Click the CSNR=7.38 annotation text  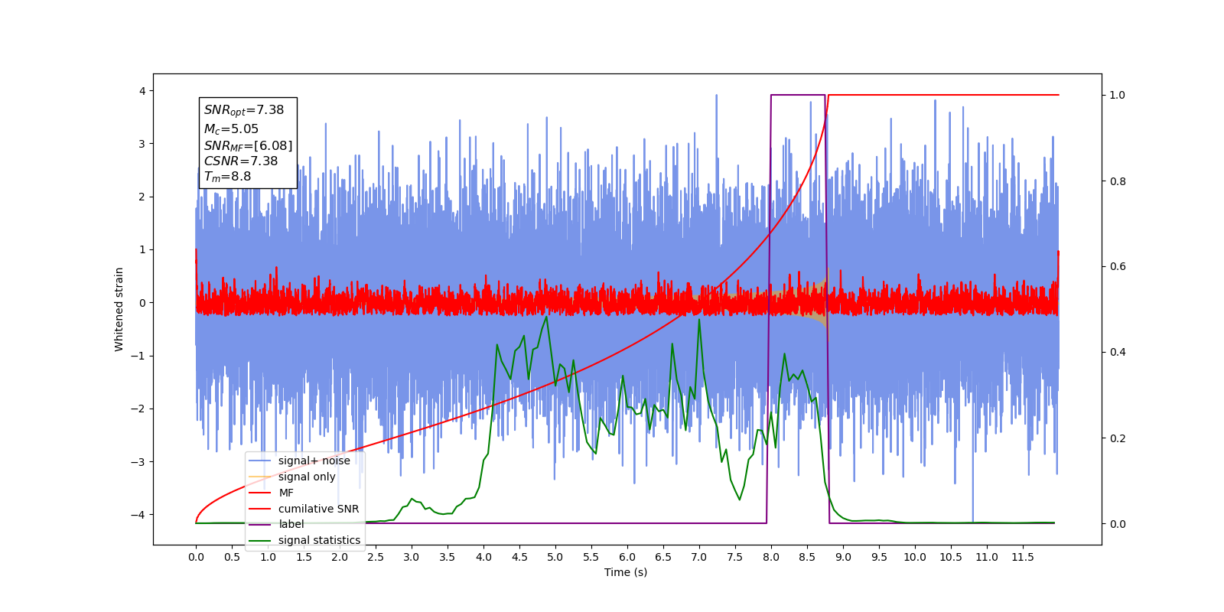click(x=241, y=161)
